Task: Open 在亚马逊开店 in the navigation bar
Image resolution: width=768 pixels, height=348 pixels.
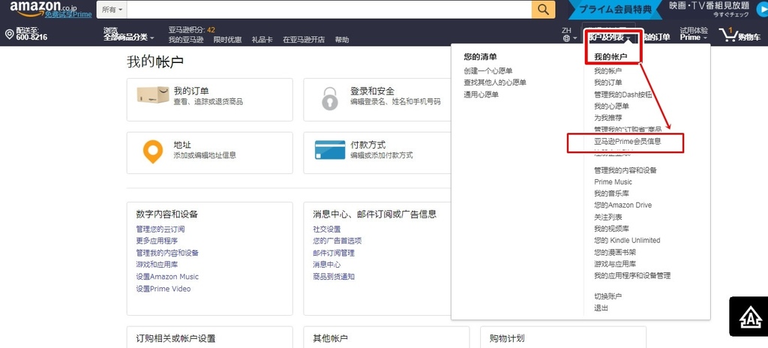Action: click(x=304, y=39)
